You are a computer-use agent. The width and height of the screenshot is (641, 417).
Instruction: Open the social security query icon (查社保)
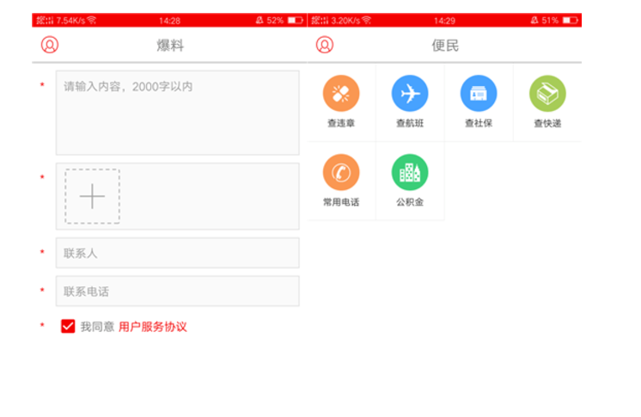point(479,94)
